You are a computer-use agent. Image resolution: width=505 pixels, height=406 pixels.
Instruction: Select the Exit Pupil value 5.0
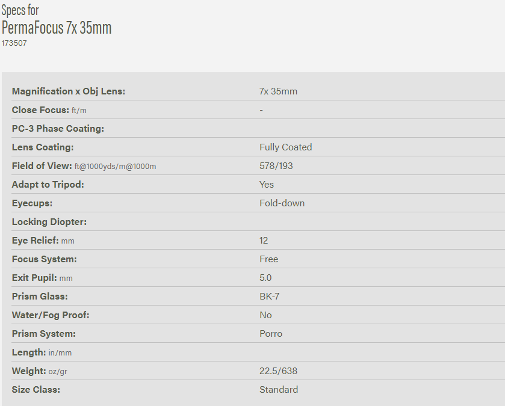click(x=265, y=278)
